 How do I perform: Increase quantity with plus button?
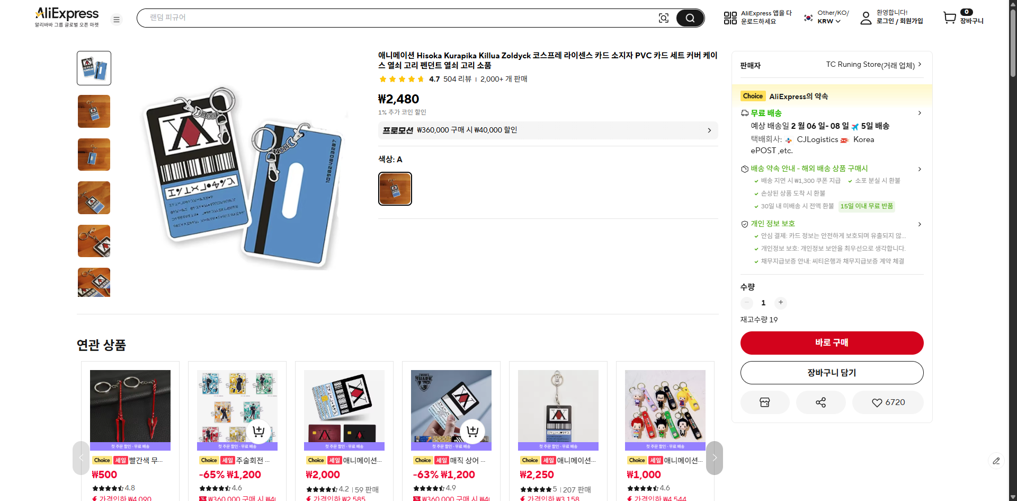click(x=780, y=302)
